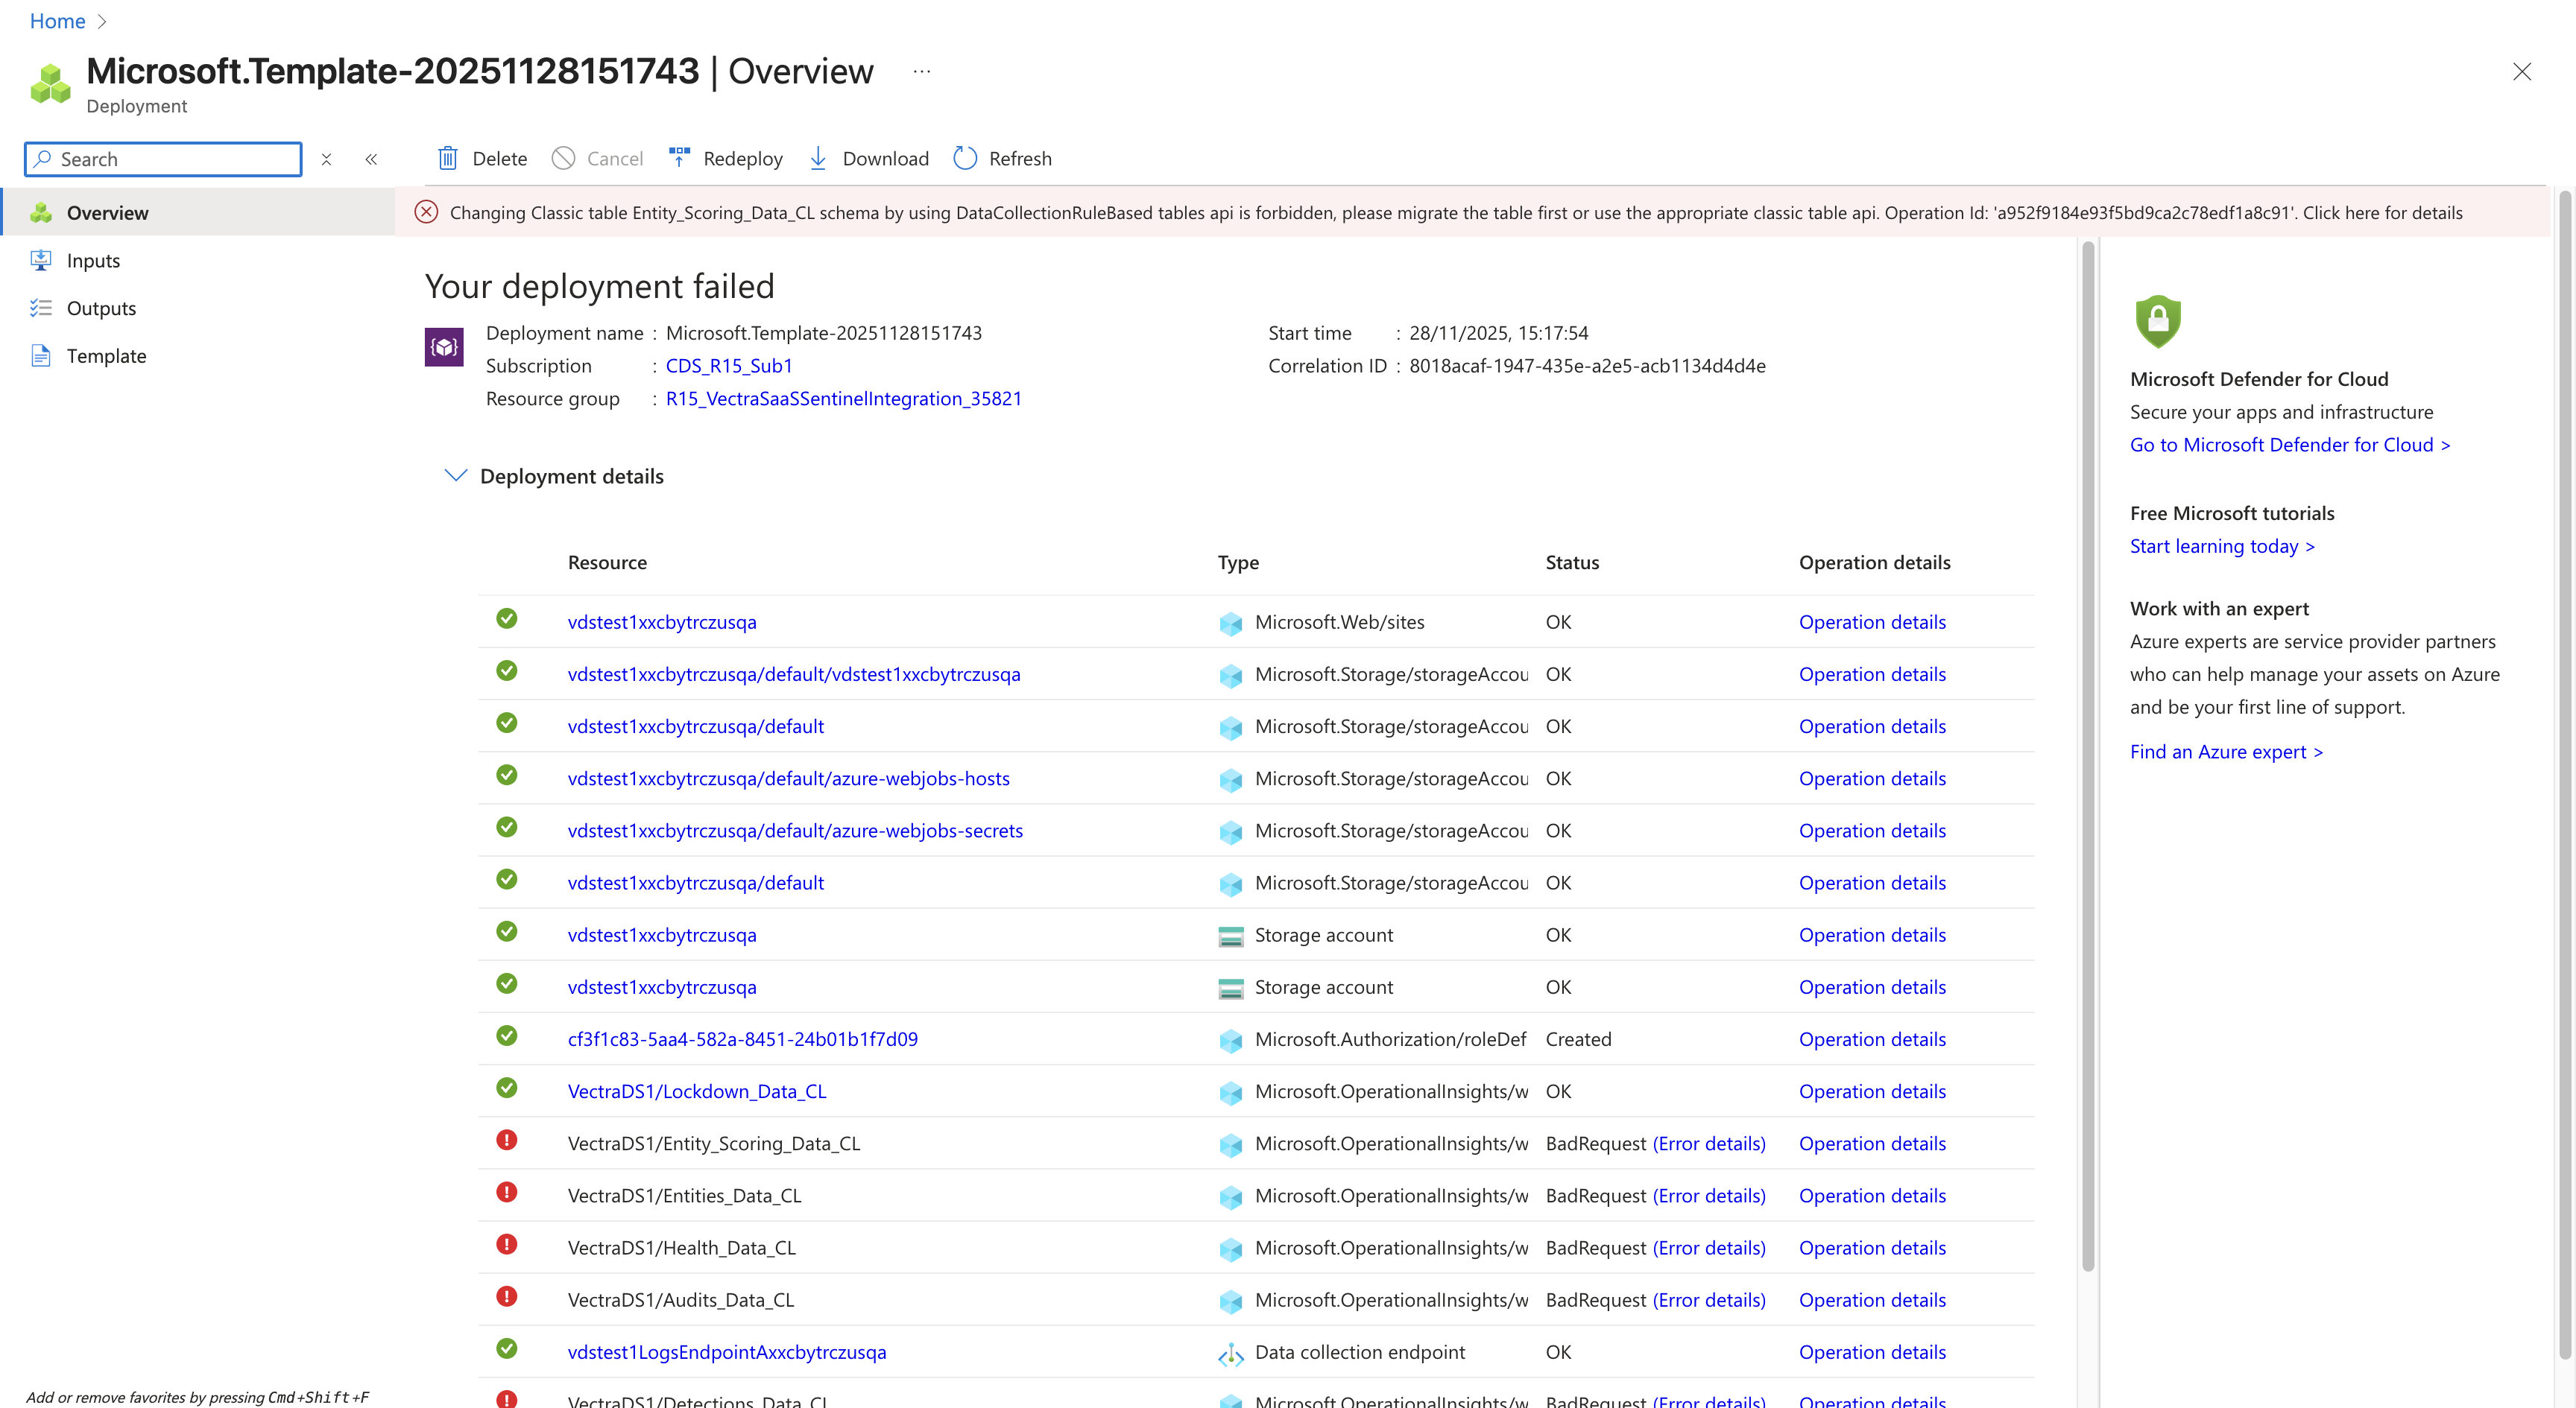Click the Delete trash can icon
The height and width of the screenshot is (1408, 2576).
click(447, 158)
